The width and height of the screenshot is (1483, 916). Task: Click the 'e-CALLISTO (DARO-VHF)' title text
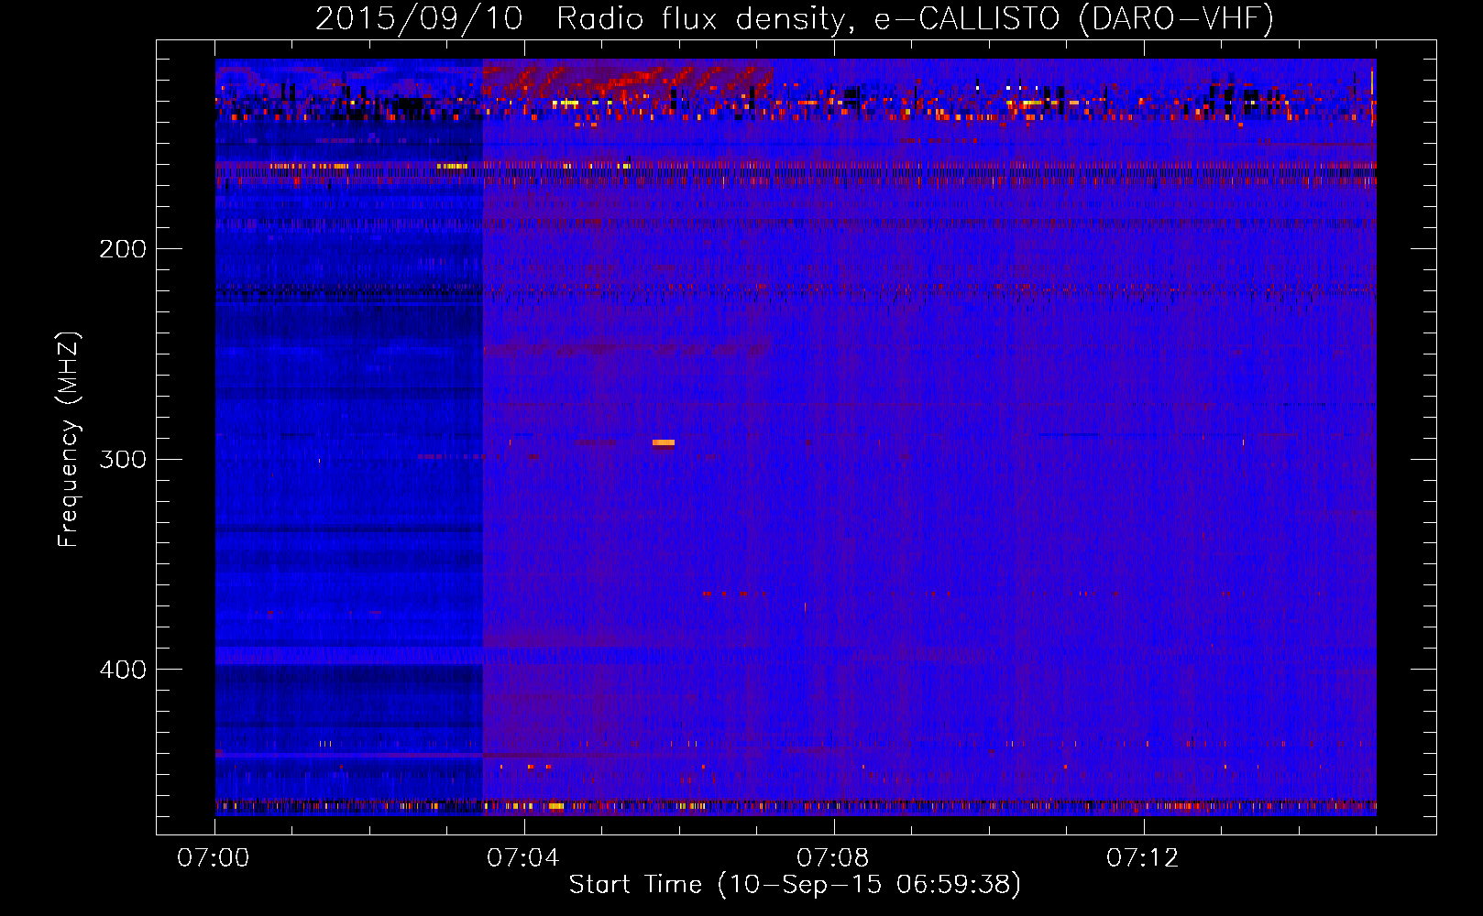point(1073,19)
